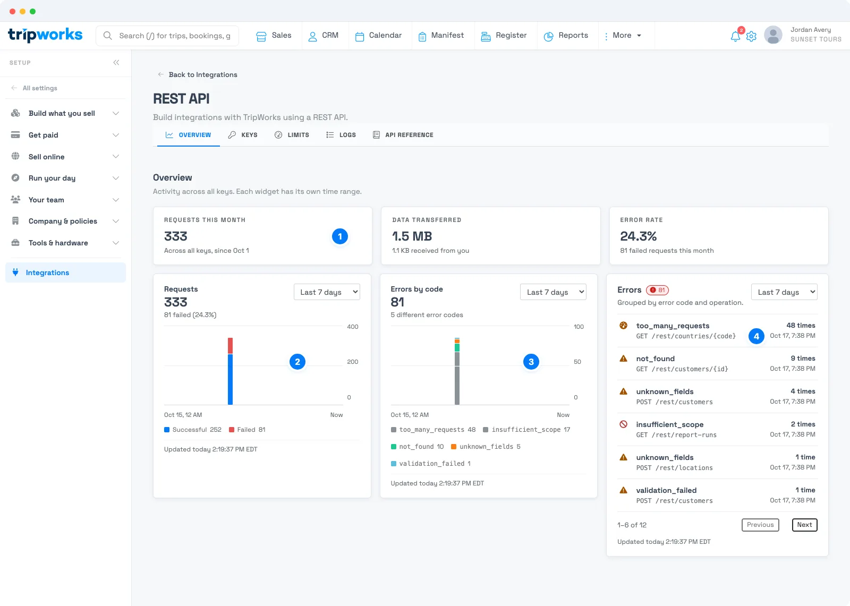Viewport: 850px width, 606px height.
Task: Click Run your day compass icon
Action: point(15,178)
